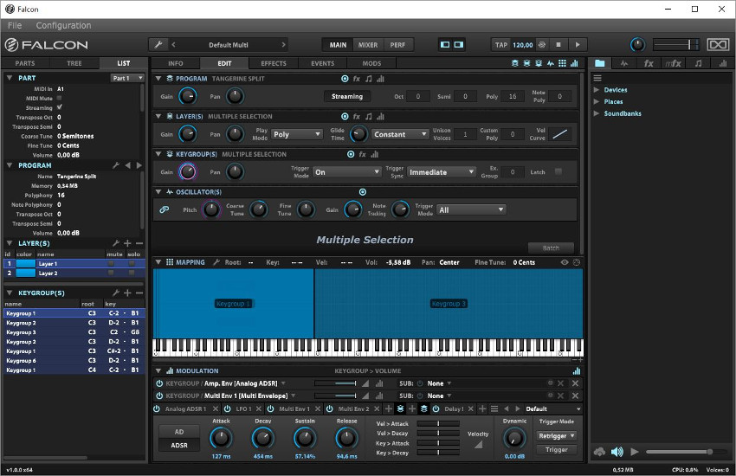Stop transport playback
The height and width of the screenshot is (476, 736).
tap(558, 44)
